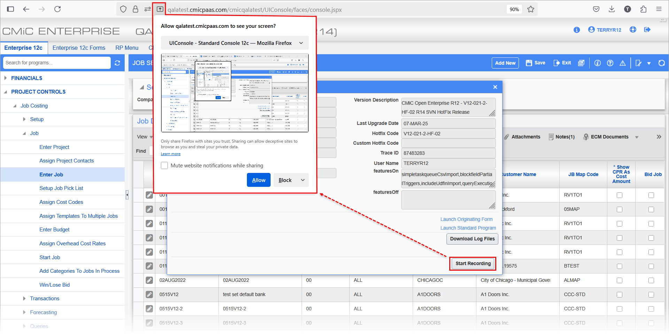
Task: Open the Firefox downloads panel
Action: click(612, 9)
